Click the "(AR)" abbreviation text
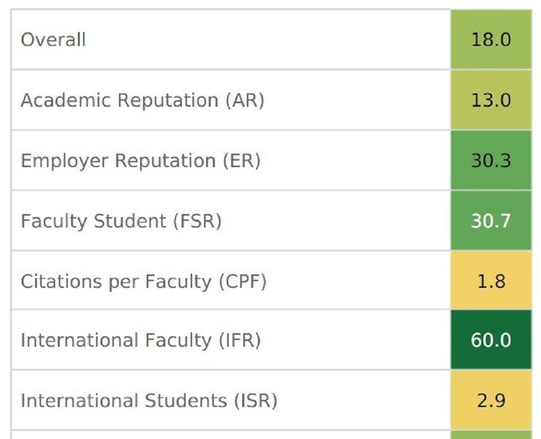Image resolution: width=541 pixels, height=439 pixels. [x=245, y=100]
